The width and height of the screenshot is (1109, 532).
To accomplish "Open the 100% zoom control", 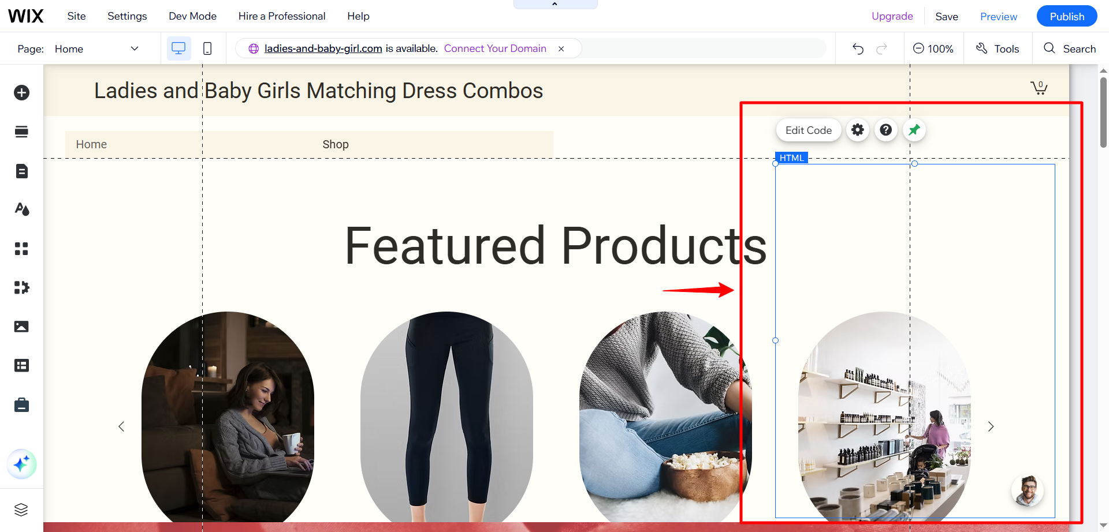I will [x=933, y=48].
